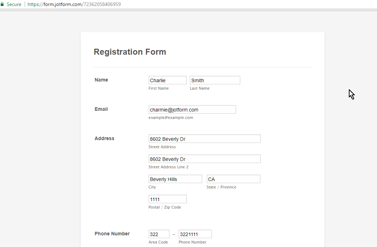
Task: Click the example@example.com hint text
Action: click(171, 118)
